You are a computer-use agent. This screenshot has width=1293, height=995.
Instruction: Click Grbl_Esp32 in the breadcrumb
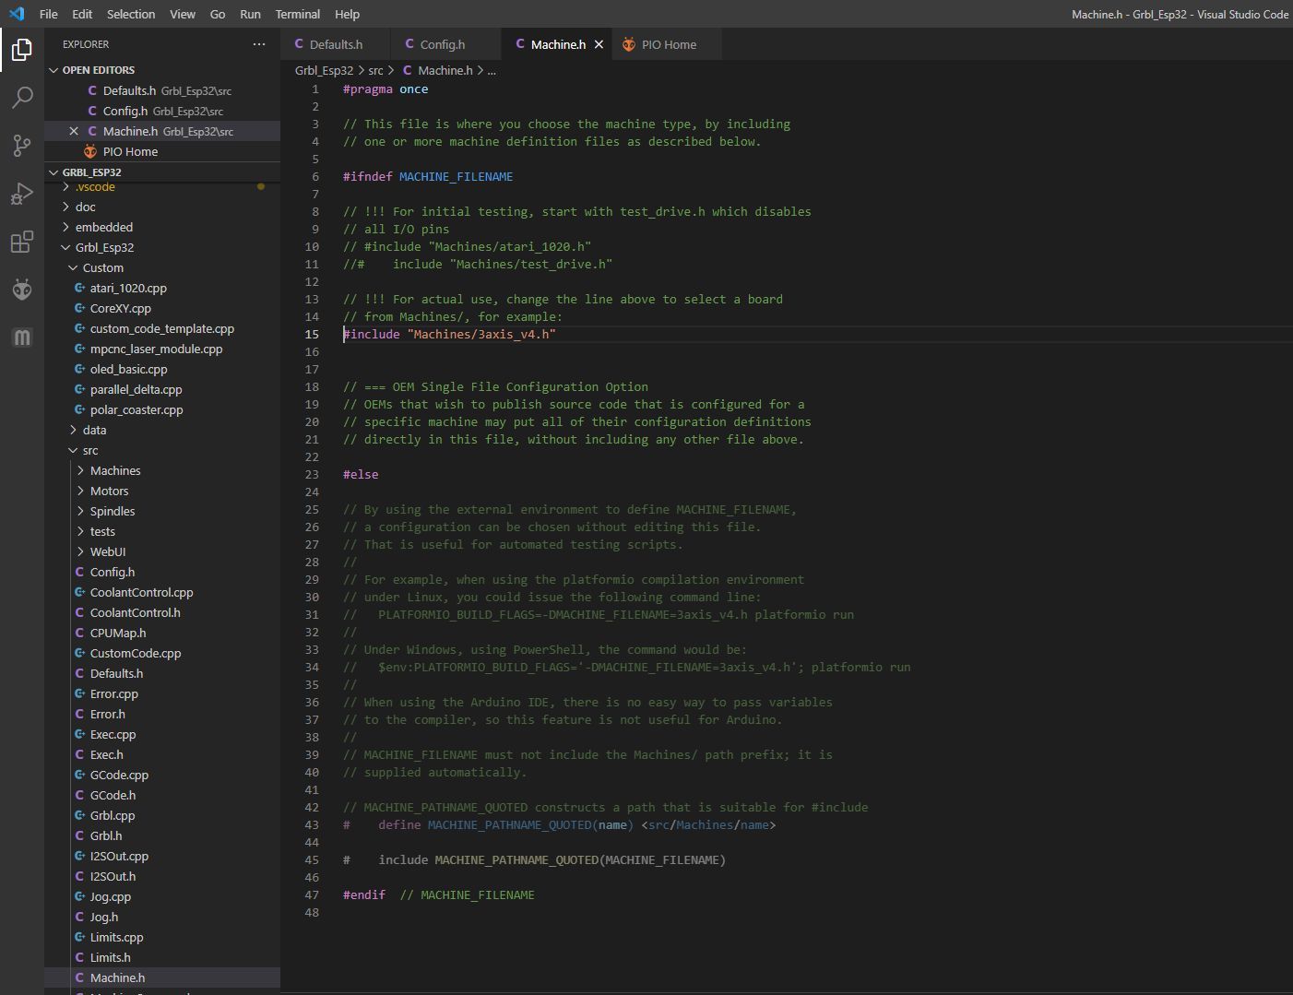pyautogui.click(x=324, y=70)
